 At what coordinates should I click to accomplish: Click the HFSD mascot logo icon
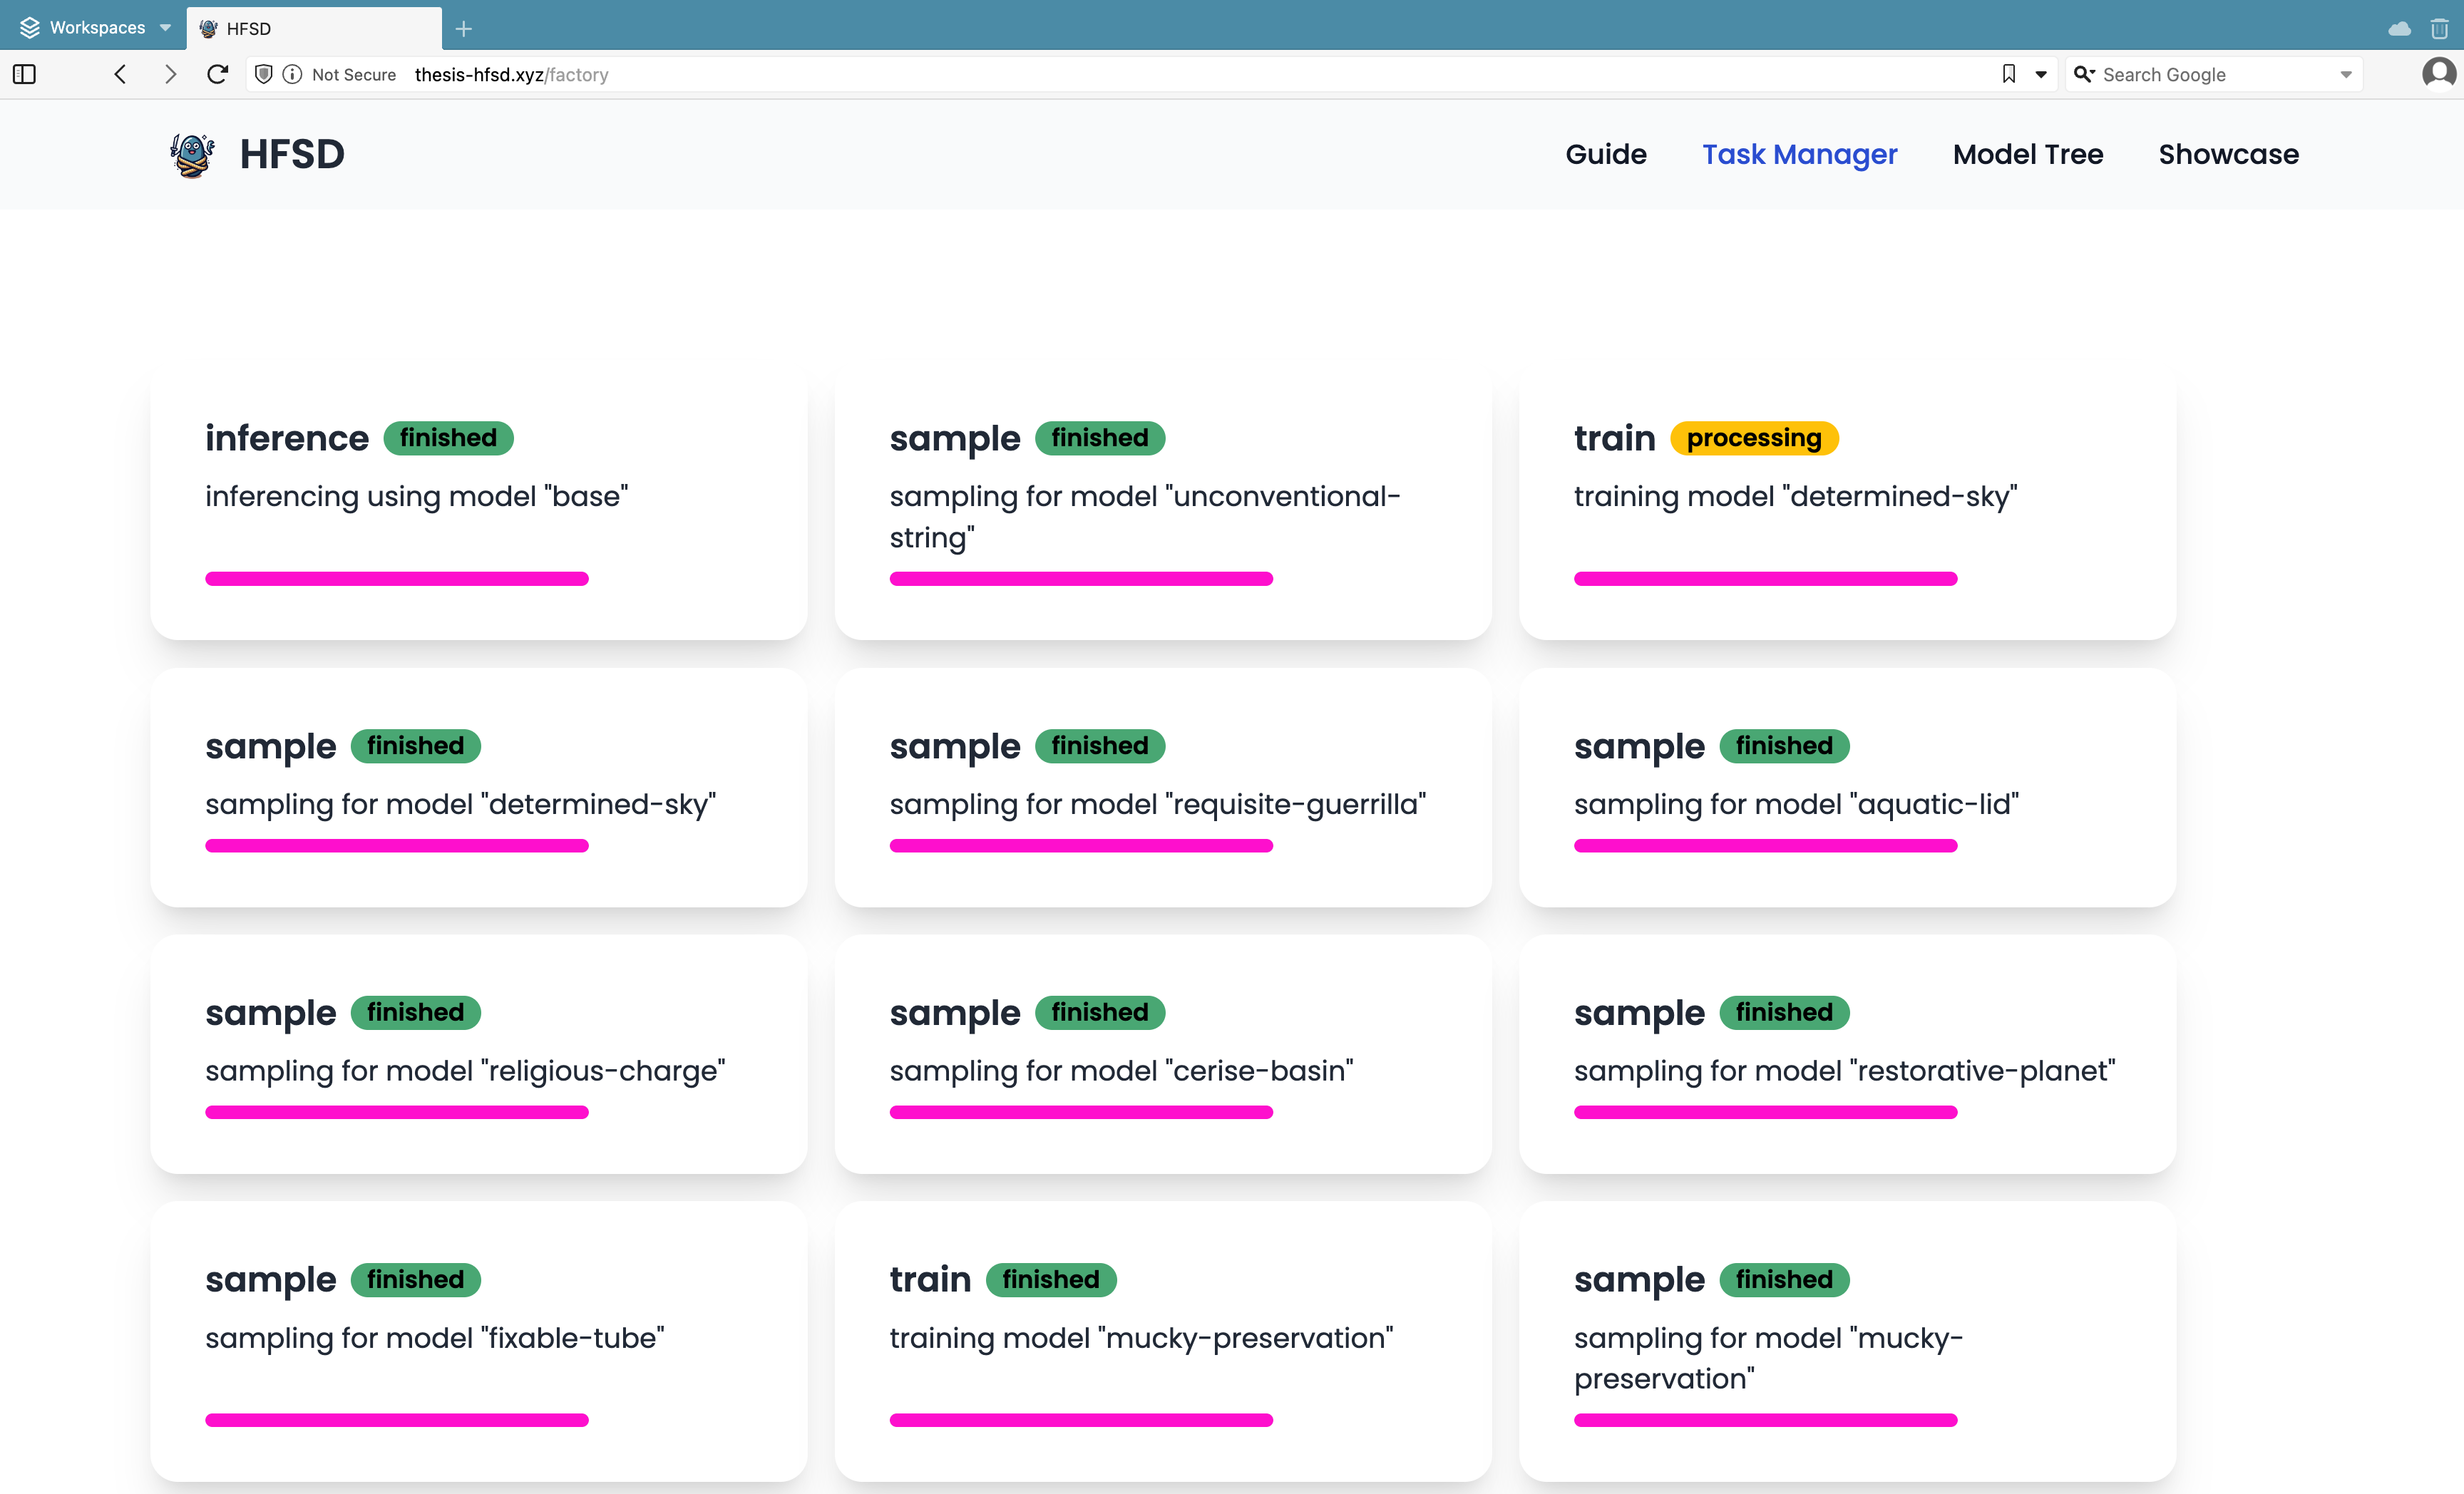(x=192, y=155)
